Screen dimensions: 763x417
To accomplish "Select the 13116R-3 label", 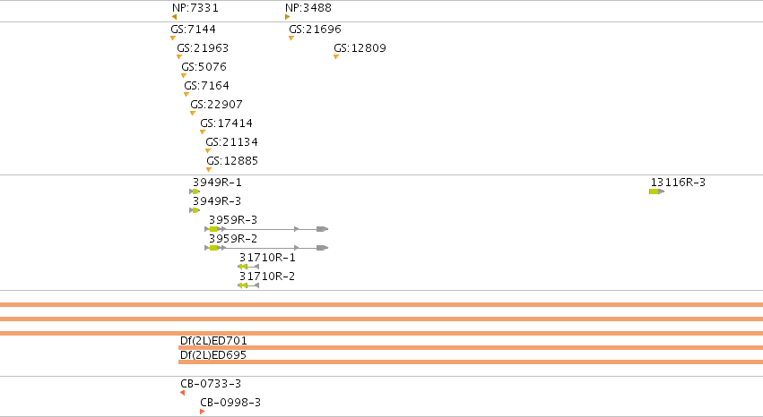I will [678, 183].
